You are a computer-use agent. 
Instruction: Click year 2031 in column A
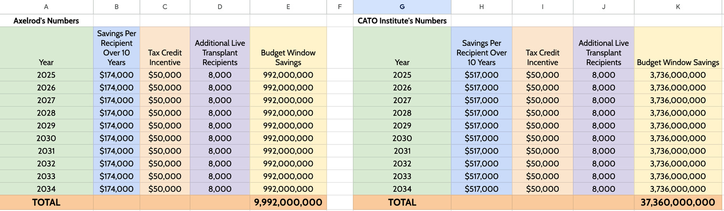click(x=46, y=151)
